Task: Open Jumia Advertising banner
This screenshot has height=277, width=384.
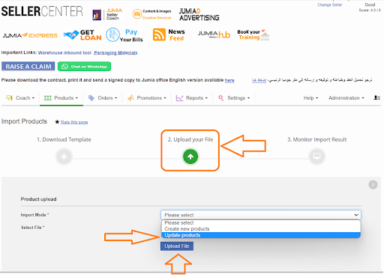Action: pyautogui.click(x=199, y=14)
